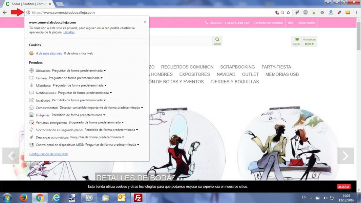The height and width of the screenshot is (203, 361).
Task: Open the CIERRES Y BOQUILLAS category
Action: [x=235, y=82]
